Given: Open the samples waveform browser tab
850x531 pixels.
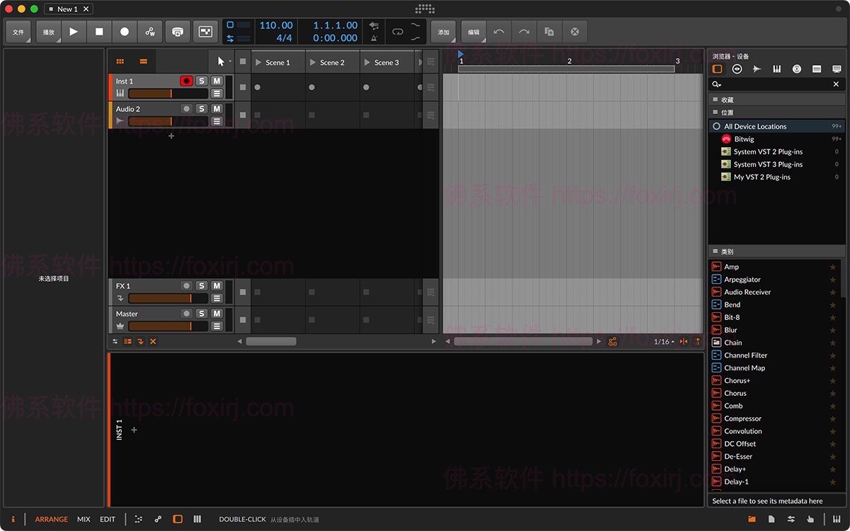Looking at the screenshot, I should point(756,69).
